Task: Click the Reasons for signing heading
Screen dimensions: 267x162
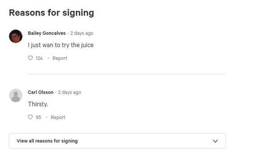Action: pos(52,13)
